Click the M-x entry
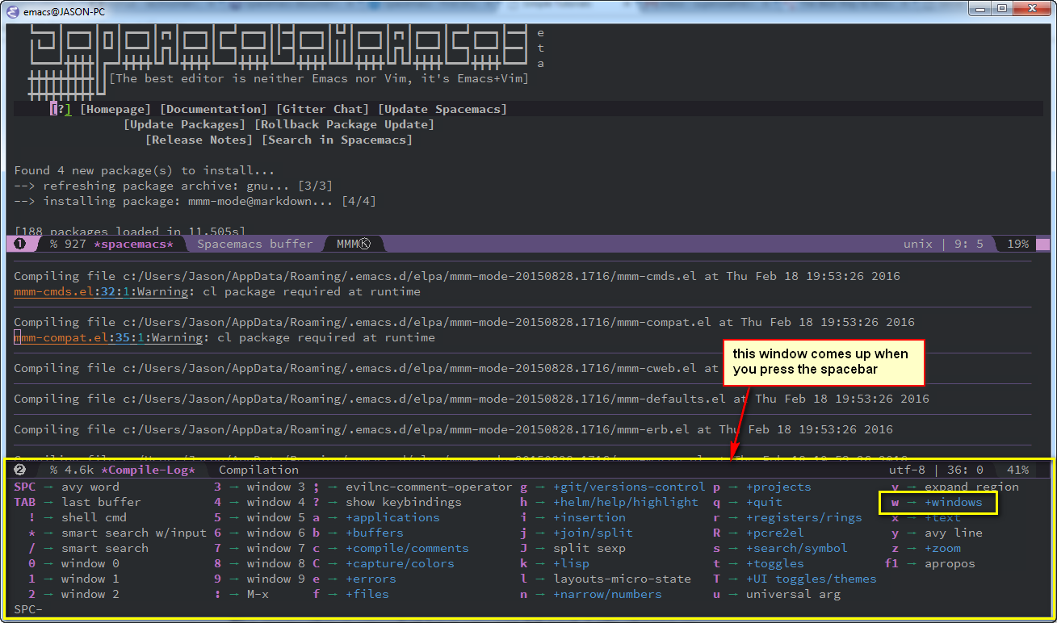Image resolution: width=1057 pixels, height=623 pixels. click(x=258, y=594)
